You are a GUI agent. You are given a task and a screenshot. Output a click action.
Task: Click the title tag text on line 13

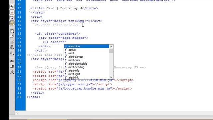(64, 8)
